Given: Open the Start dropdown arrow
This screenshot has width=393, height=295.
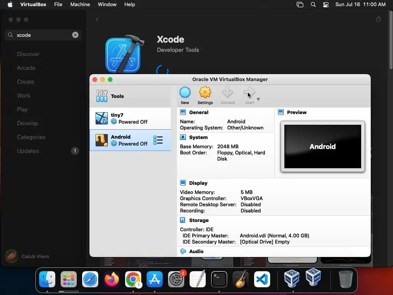Looking at the screenshot, I should point(258,99).
